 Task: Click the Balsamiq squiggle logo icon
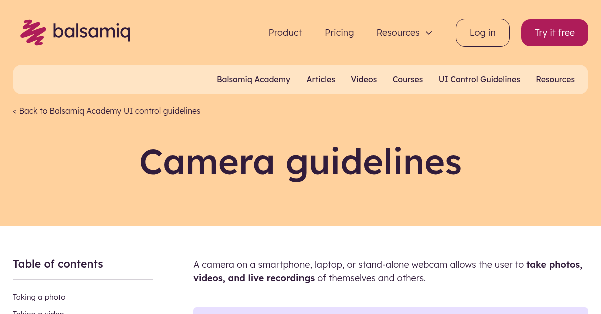(32, 32)
